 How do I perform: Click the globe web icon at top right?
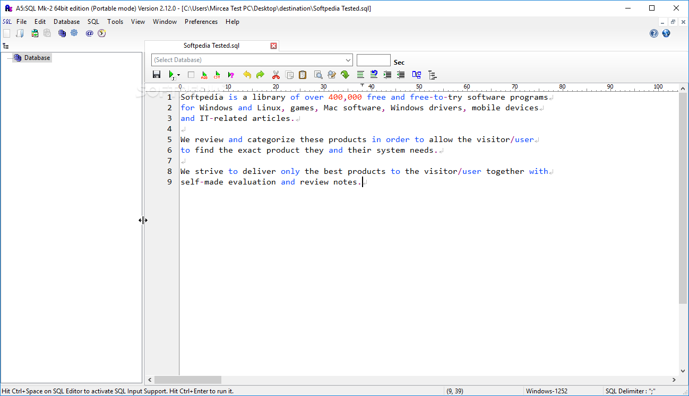(666, 33)
